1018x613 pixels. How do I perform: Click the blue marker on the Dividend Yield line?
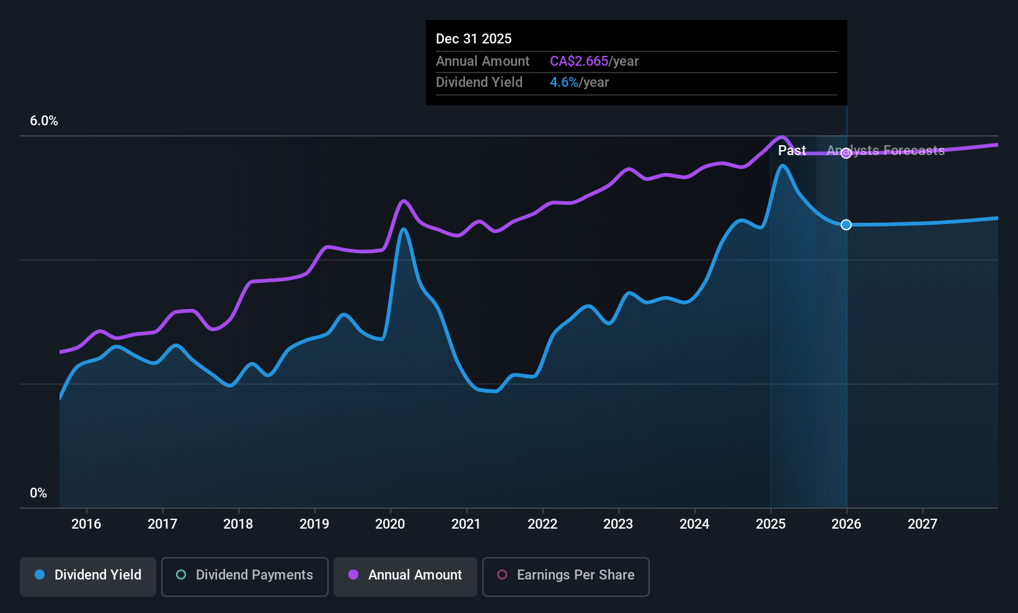click(x=846, y=225)
